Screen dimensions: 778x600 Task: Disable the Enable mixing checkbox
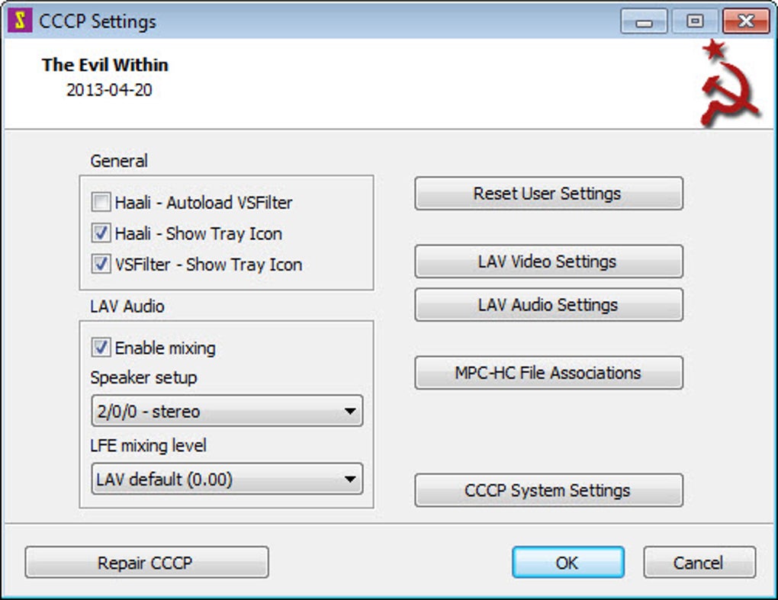pyautogui.click(x=101, y=348)
